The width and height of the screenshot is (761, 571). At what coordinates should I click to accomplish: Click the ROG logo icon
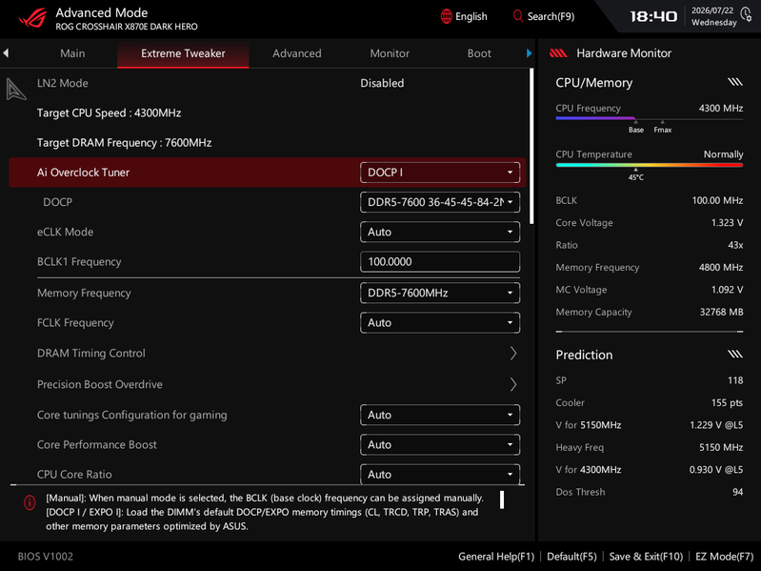(32, 18)
